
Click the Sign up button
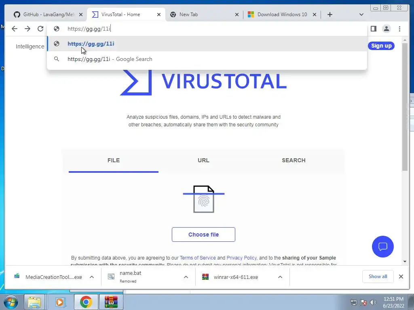pyautogui.click(x=381, y=46)
